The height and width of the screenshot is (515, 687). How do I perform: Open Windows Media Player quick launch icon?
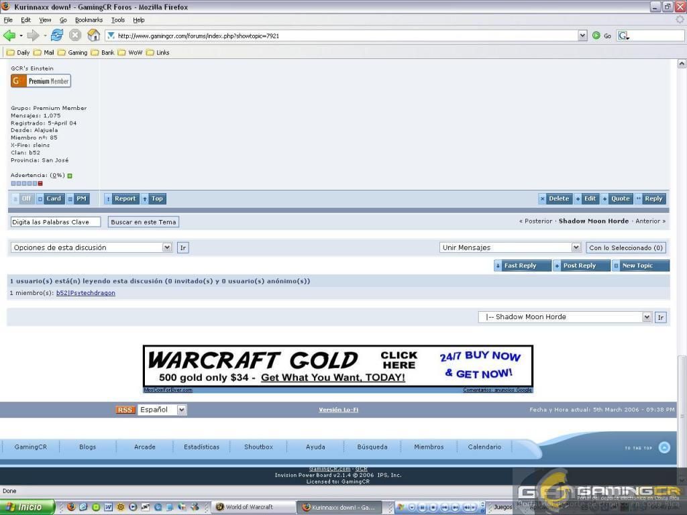coord(133,507)
